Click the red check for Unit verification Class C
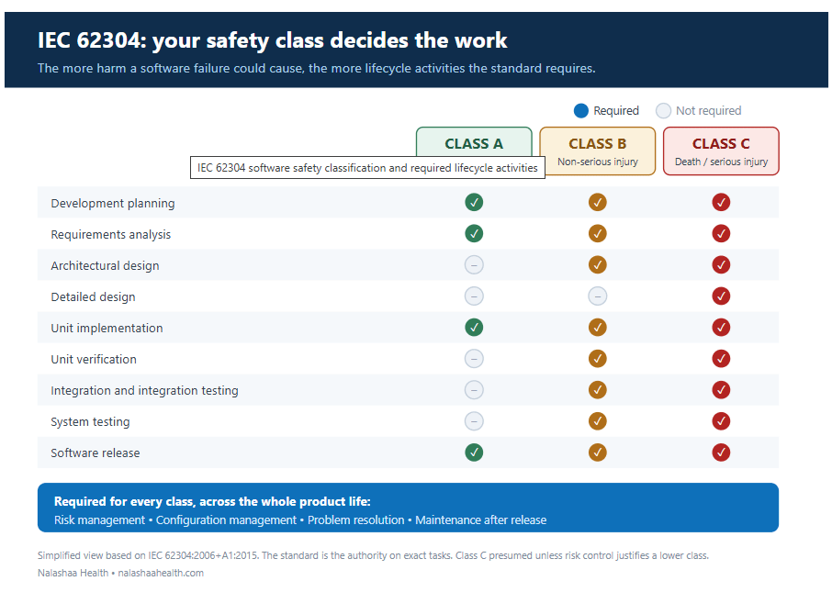This screenshot has width=832, height=592. [721, 359]
